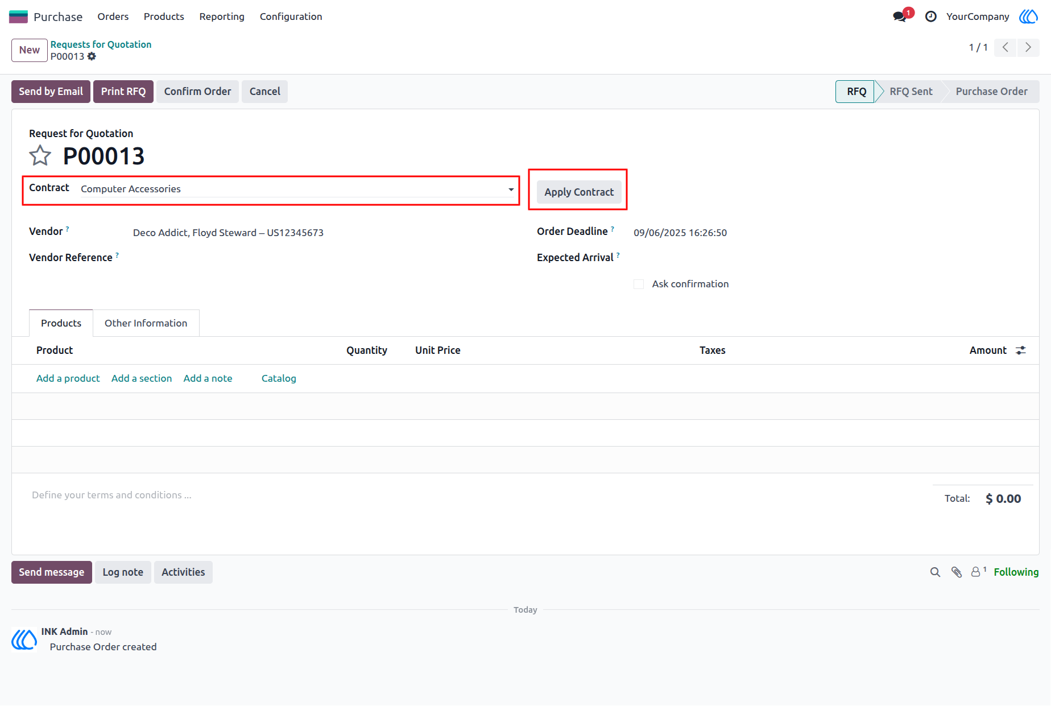This screenshot has height=706, width=1051.
Task: Open the Products menu
Action: [164, 16]
